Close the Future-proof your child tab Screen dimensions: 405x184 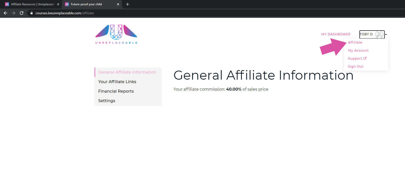118,4
